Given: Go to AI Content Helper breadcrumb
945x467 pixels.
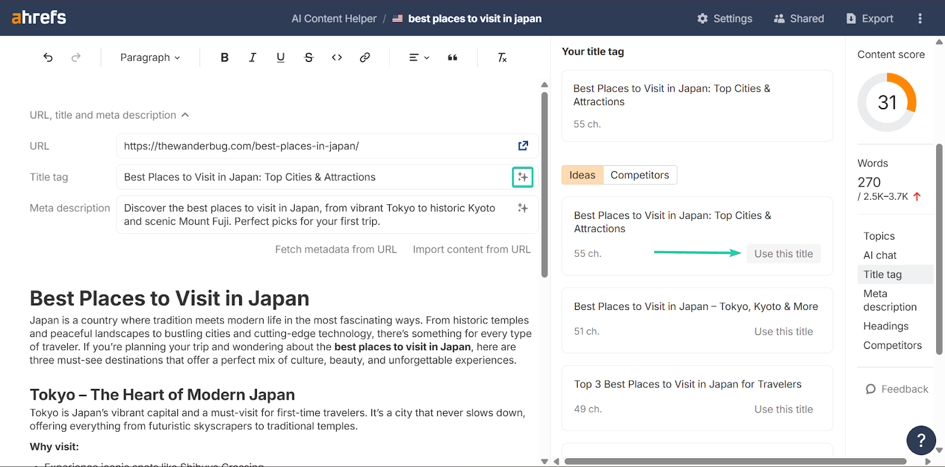Looking at the screenshot, I should click(334, 18).
